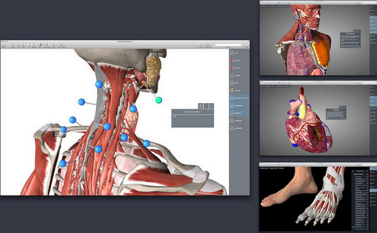The image size is (377, 233).
Task: Click inside the pin note text area
Action: tap(193, 121)
